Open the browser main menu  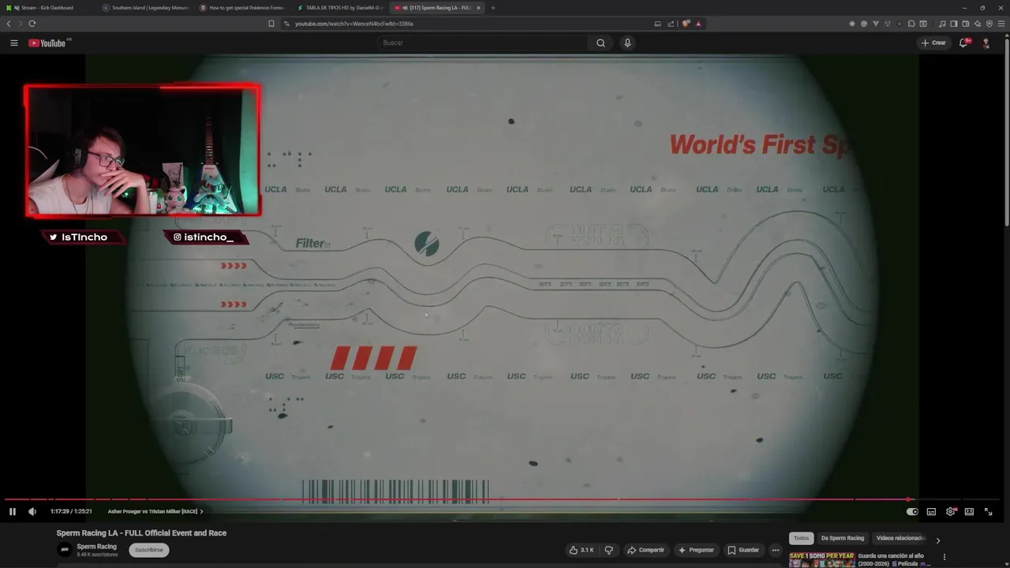pos(1001,24)
